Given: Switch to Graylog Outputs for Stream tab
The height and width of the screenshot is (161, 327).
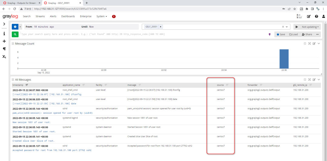Looking at the screenshot, I should click(21, 3).
